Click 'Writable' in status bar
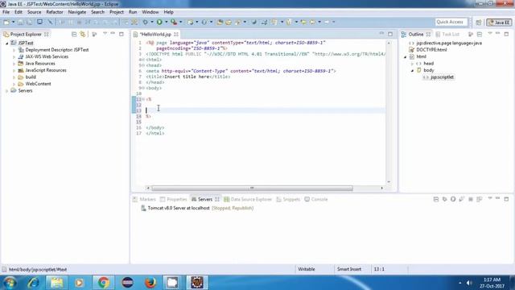 coord(307,269)
